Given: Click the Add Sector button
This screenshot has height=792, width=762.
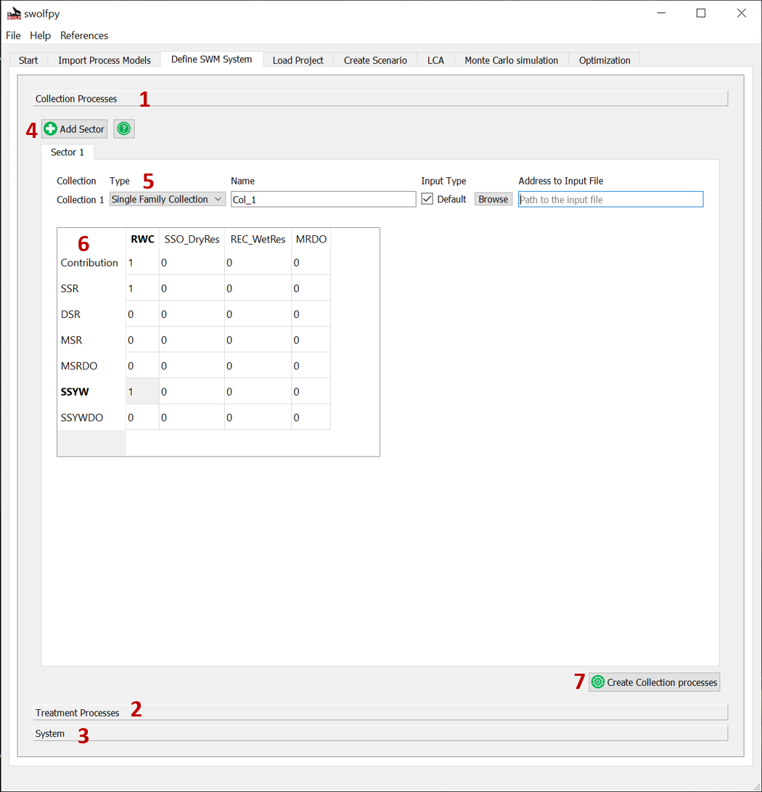Looking at the screenshot, I should pos(74,128).
